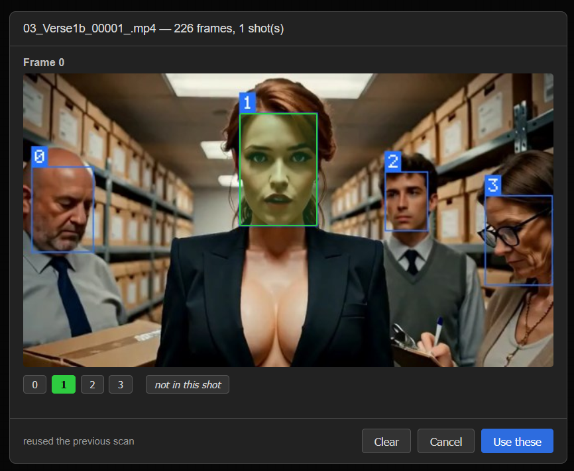Cancel the face selection dialog
This screenshot has height=471, width=574.
tap(446, 441)
